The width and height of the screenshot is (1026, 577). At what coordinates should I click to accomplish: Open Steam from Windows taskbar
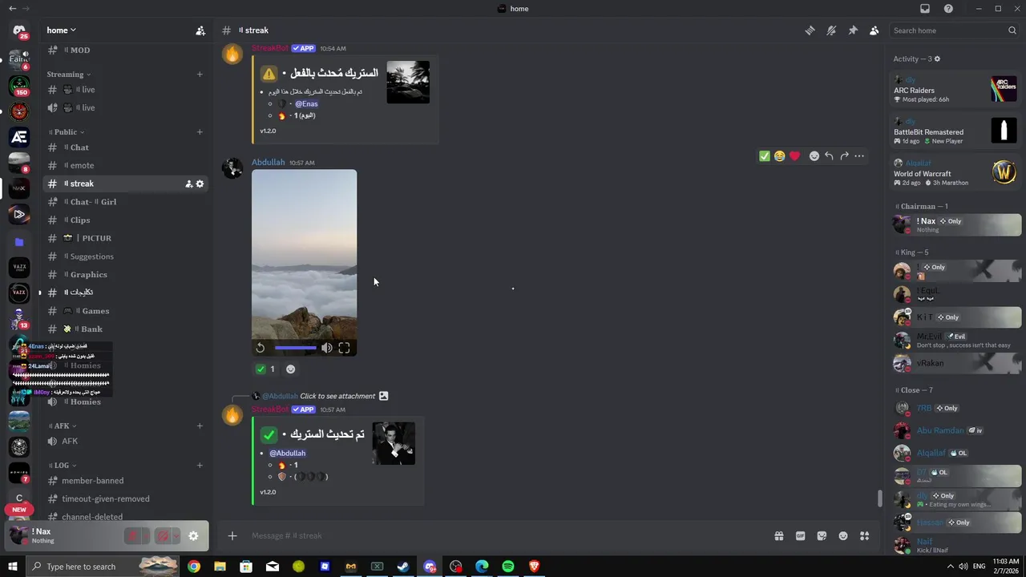[x=403, y=567]
